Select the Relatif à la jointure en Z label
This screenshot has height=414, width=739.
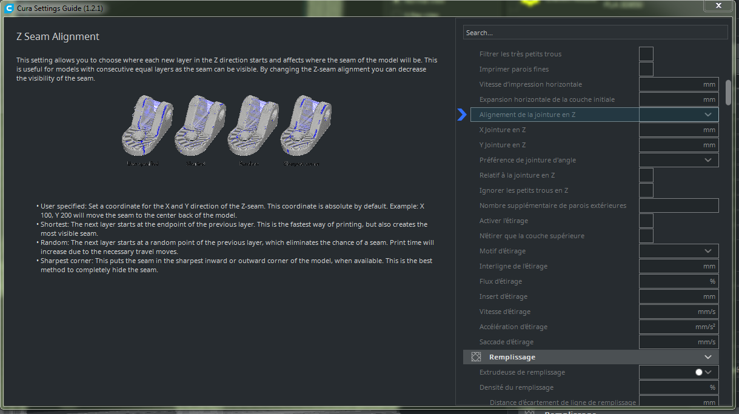click(517, 175)
